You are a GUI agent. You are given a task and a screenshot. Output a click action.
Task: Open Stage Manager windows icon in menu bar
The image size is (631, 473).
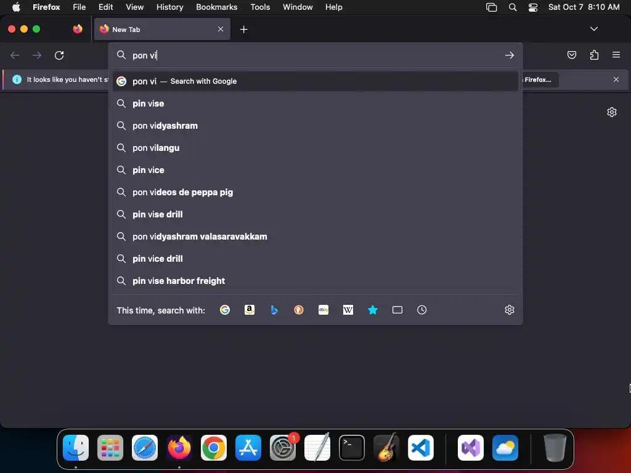coord(491,7)
